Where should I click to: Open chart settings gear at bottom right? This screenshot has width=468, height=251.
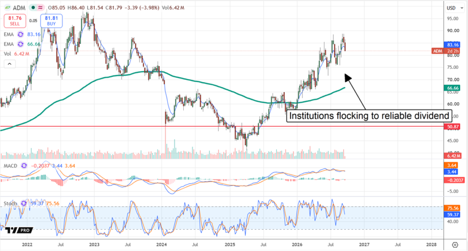click(x=455, y=245)
